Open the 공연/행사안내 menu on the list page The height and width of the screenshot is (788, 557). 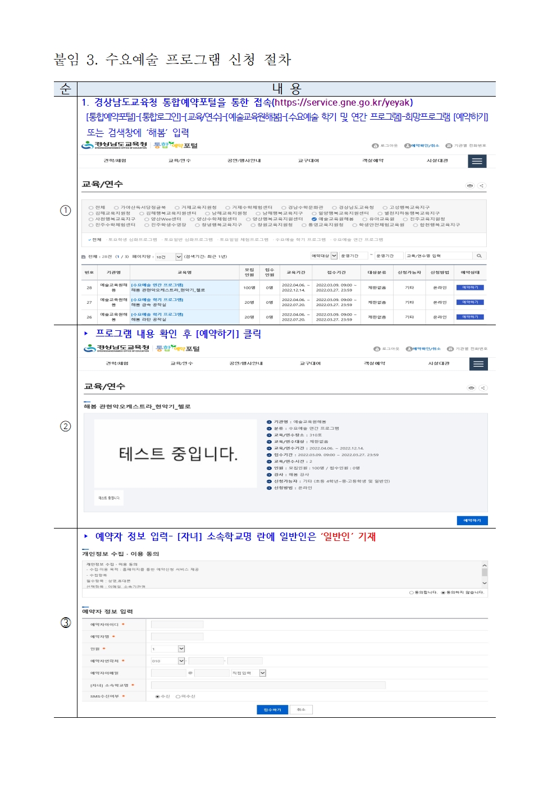244,161
